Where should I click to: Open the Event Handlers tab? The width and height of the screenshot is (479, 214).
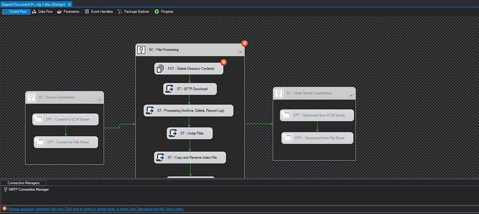click(x=99, y=12)
